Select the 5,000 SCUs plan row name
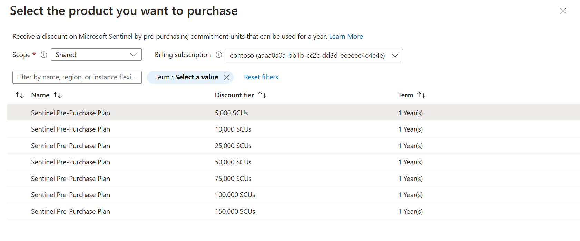 [x=70, y=113]
